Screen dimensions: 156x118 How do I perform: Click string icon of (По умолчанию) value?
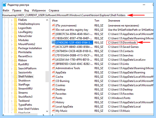[53, 25]
